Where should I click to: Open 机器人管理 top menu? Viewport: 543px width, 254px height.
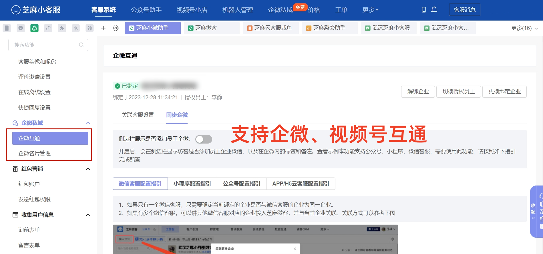238,10
